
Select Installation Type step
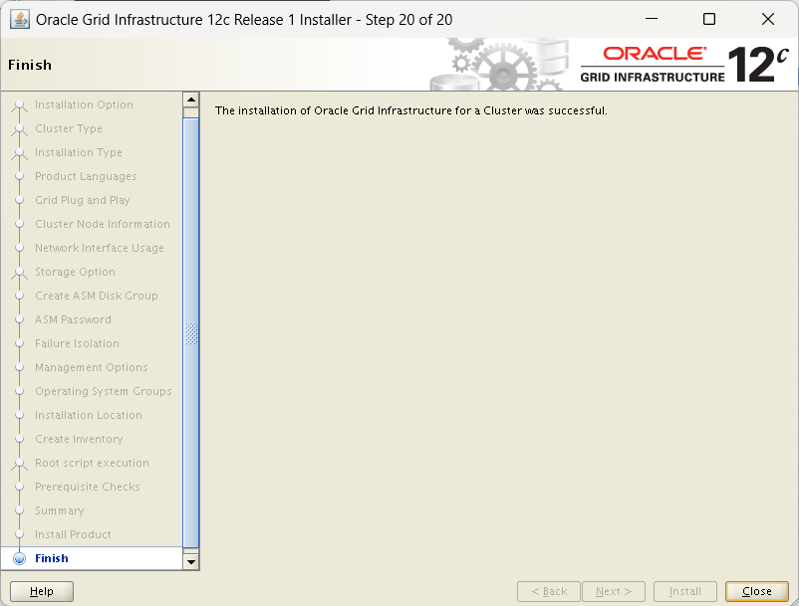(x=78, y=152)
